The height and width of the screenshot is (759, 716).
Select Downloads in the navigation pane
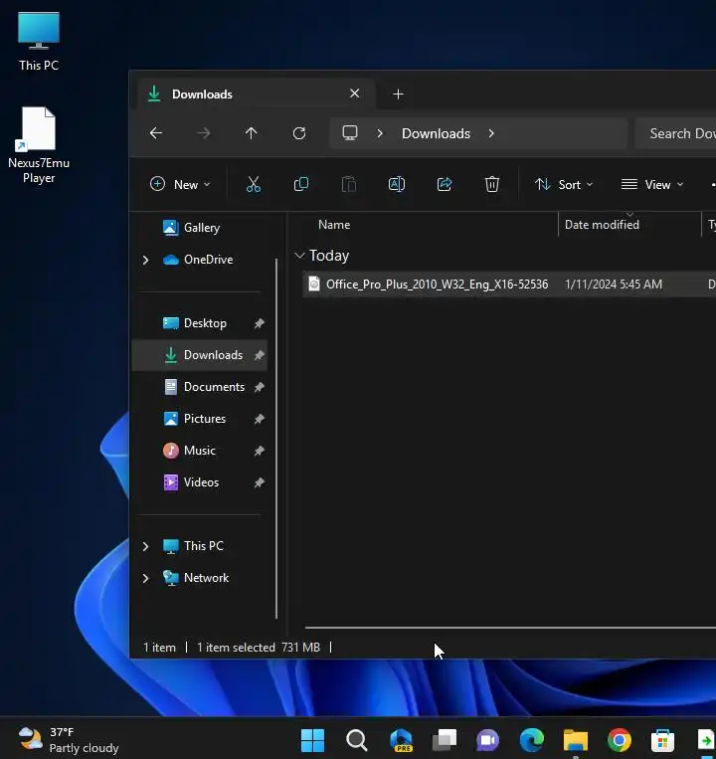point(199,355)
